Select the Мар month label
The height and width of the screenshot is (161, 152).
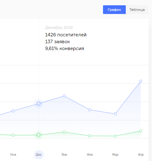[115, 154]
